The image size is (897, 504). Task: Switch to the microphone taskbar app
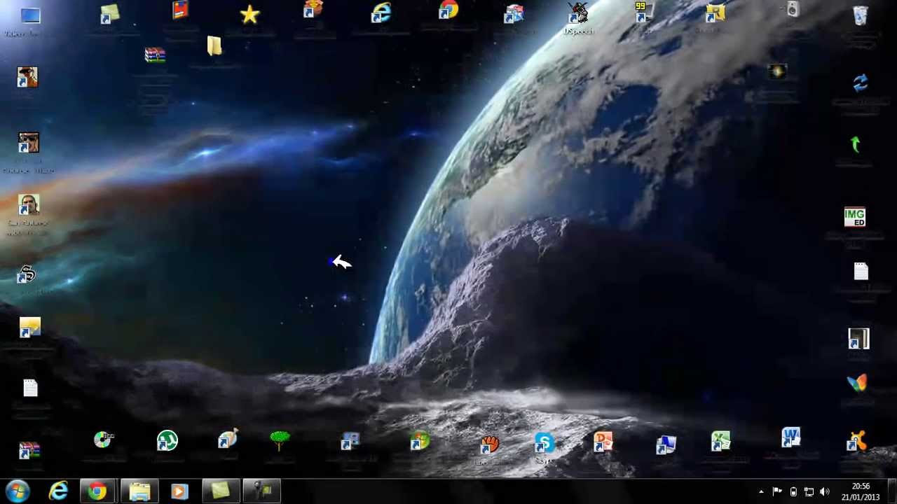click(263, 491)
